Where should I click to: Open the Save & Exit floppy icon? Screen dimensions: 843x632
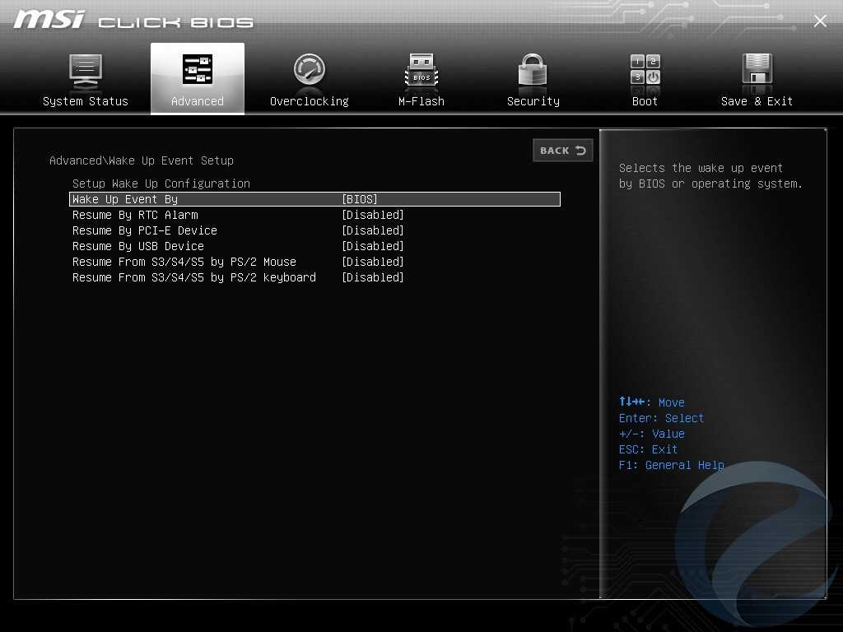[x=757, y=72]
